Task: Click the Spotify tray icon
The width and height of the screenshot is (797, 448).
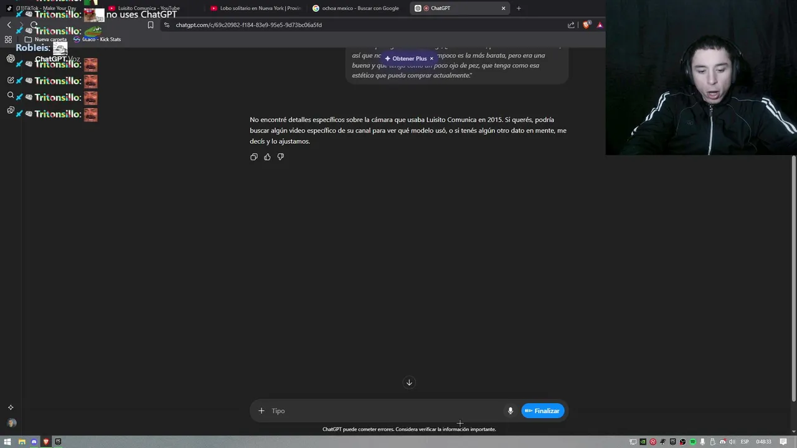Action: point(692,442)
